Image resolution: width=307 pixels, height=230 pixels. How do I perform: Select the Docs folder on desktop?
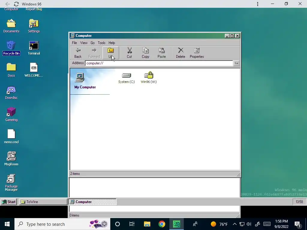[x=11, y=70]
